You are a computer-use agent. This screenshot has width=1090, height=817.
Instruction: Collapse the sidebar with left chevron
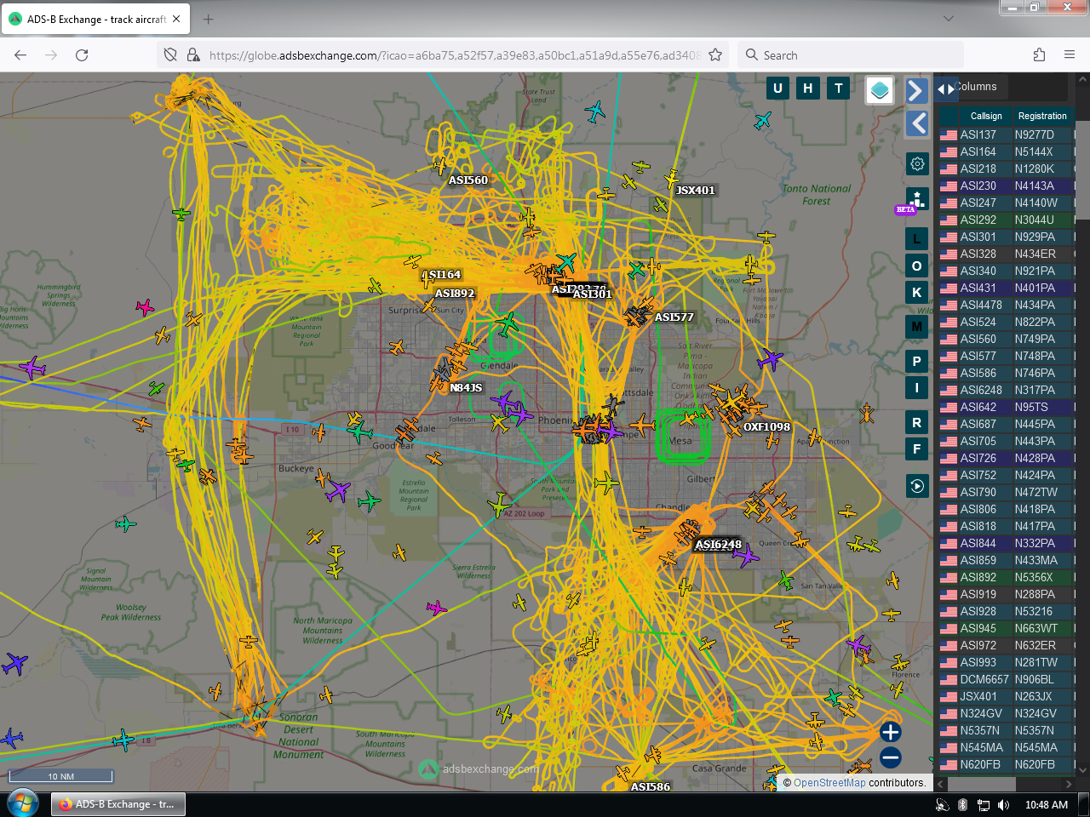[x=916, y=123]
